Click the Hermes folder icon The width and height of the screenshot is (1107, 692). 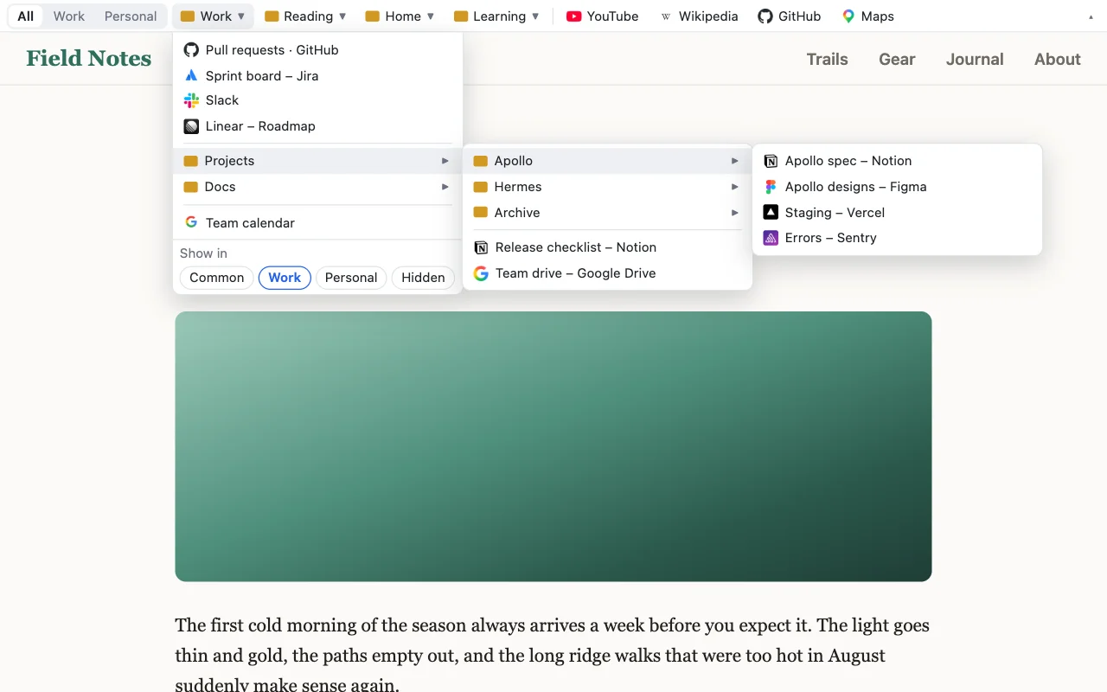click(480, 187)
